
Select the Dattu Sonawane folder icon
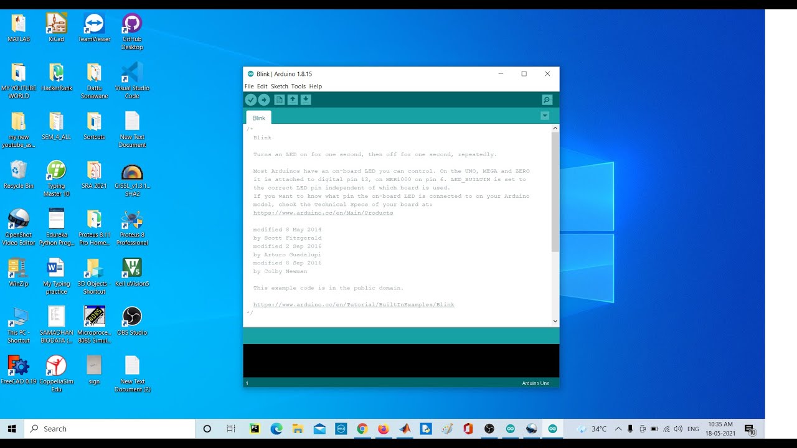[94, 80]
